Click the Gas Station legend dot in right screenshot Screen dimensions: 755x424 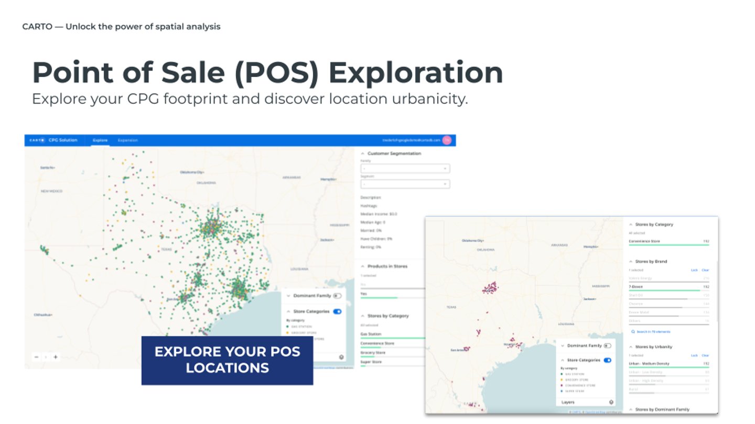coord(562,374)
